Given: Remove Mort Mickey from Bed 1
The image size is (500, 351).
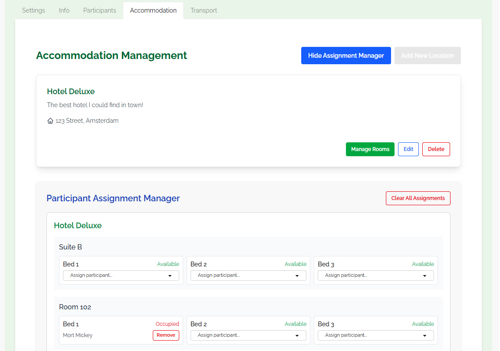Looking at the screenshot, I should coord(166,335).
